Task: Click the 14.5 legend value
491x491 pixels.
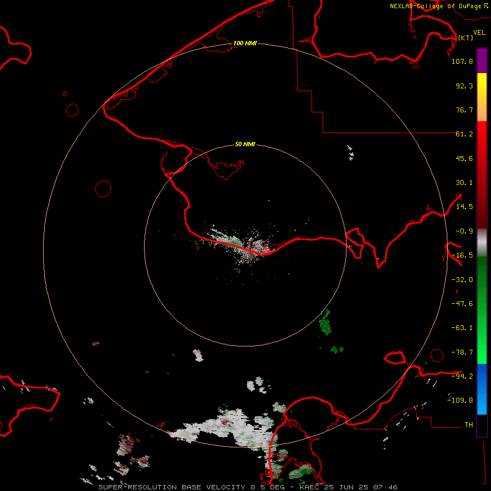Action: pos(464,207)
